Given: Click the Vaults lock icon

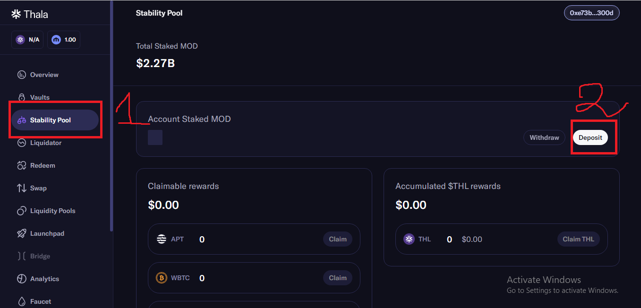Looking at the screenshot, I should pos(21,97).
